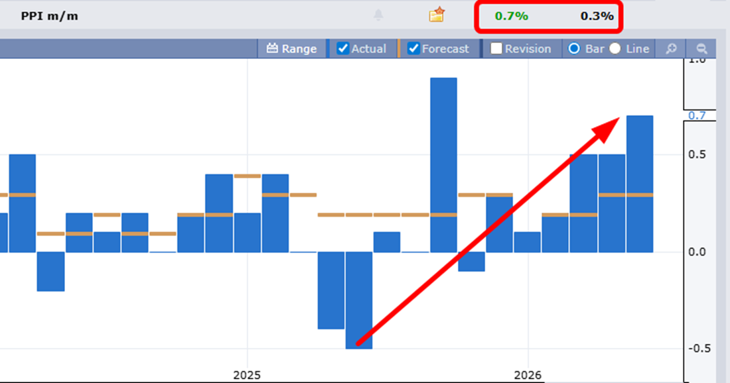The image size is (730, 383).
Task: Switch to Line chart radio option
Action: [615, 48]
